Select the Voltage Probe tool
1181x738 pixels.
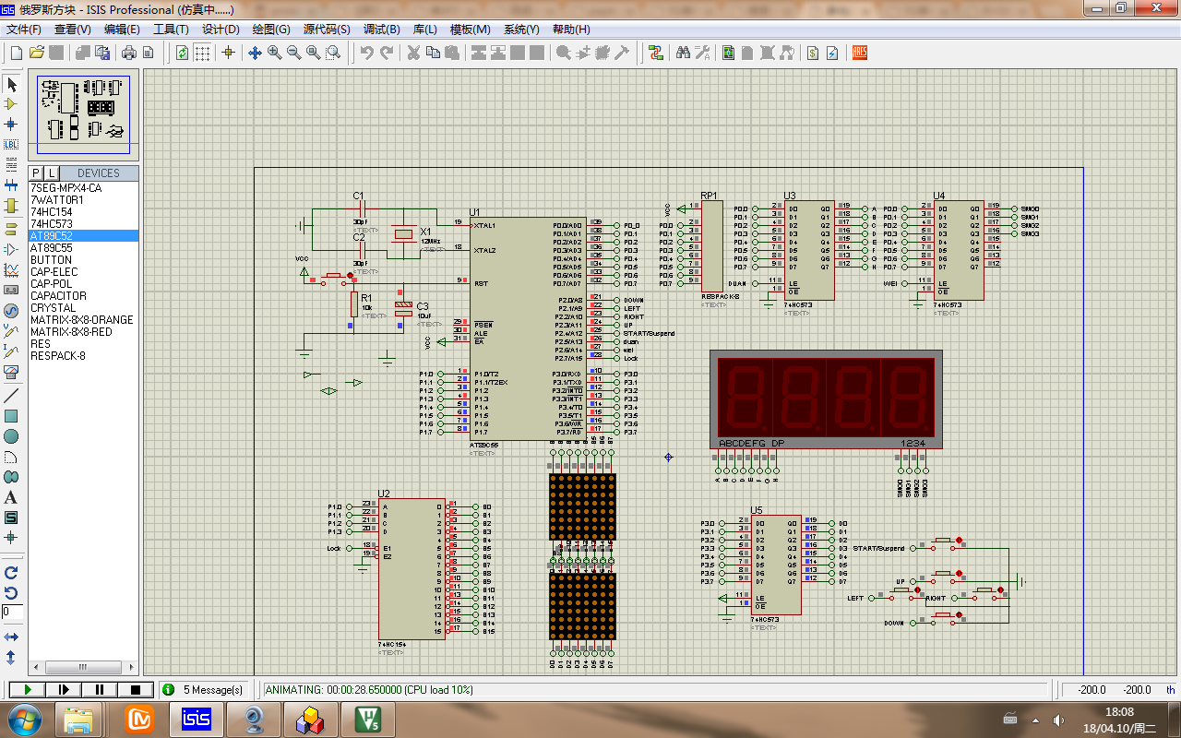click(x=11, y=331)
